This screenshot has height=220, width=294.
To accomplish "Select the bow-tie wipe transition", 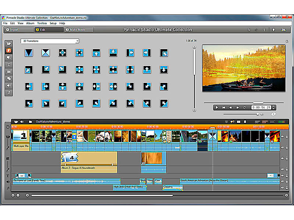I will click(46, 53).
